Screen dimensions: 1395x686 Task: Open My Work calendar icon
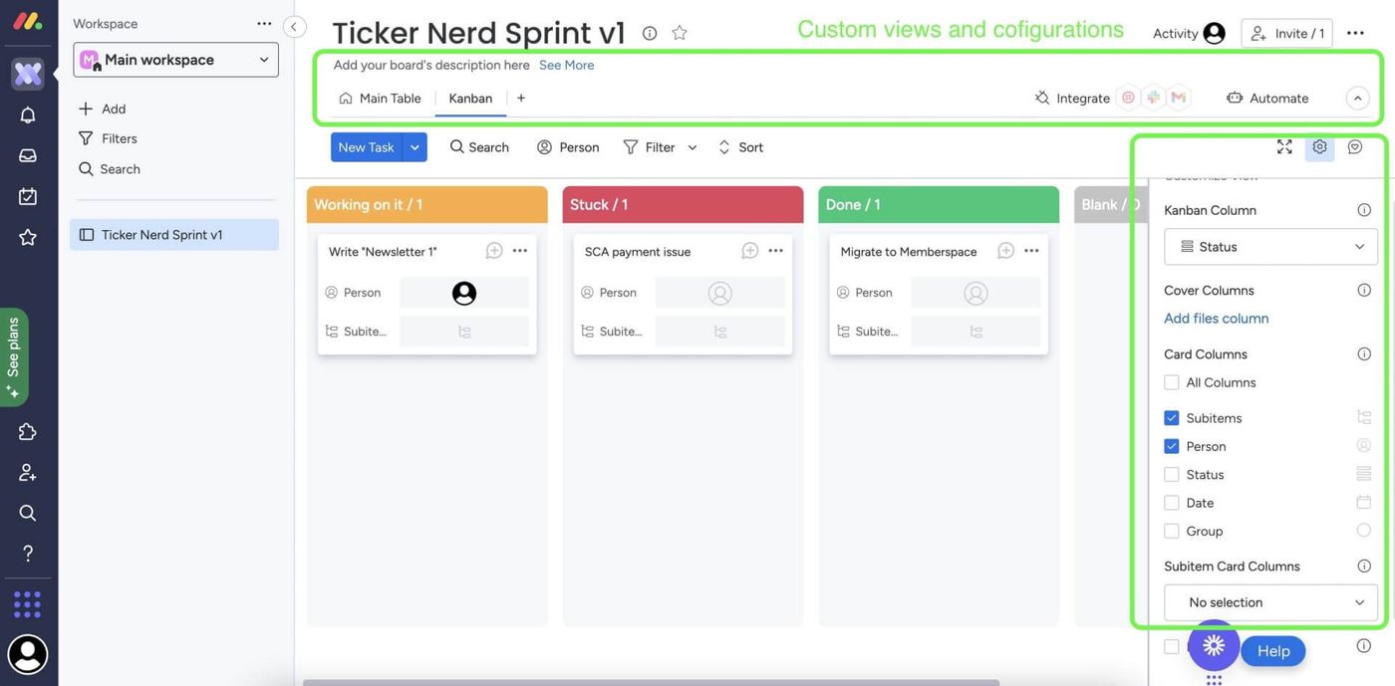coord(28,196)
